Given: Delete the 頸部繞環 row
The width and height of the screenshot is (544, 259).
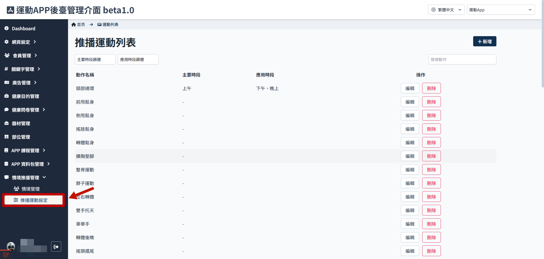Looking at the screenshot, I should [432, 88].
